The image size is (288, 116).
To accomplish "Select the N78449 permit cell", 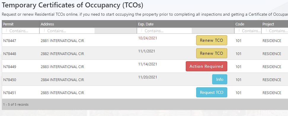I will click(x=9, y=67).
